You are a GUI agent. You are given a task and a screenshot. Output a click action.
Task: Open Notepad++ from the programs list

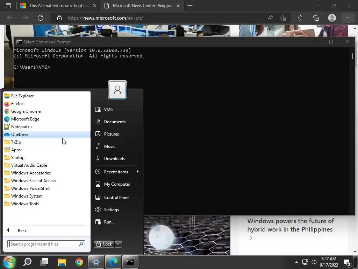[x=47, y=127]
